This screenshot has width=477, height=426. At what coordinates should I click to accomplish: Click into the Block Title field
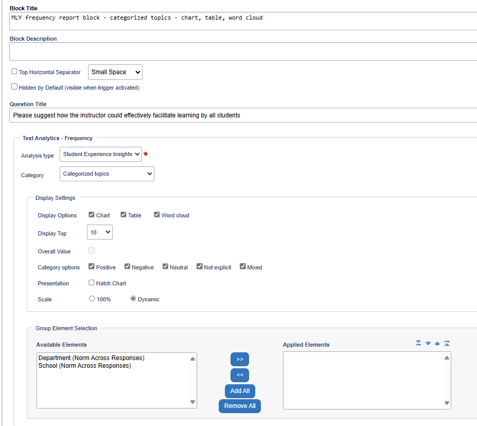click(243, 21)
